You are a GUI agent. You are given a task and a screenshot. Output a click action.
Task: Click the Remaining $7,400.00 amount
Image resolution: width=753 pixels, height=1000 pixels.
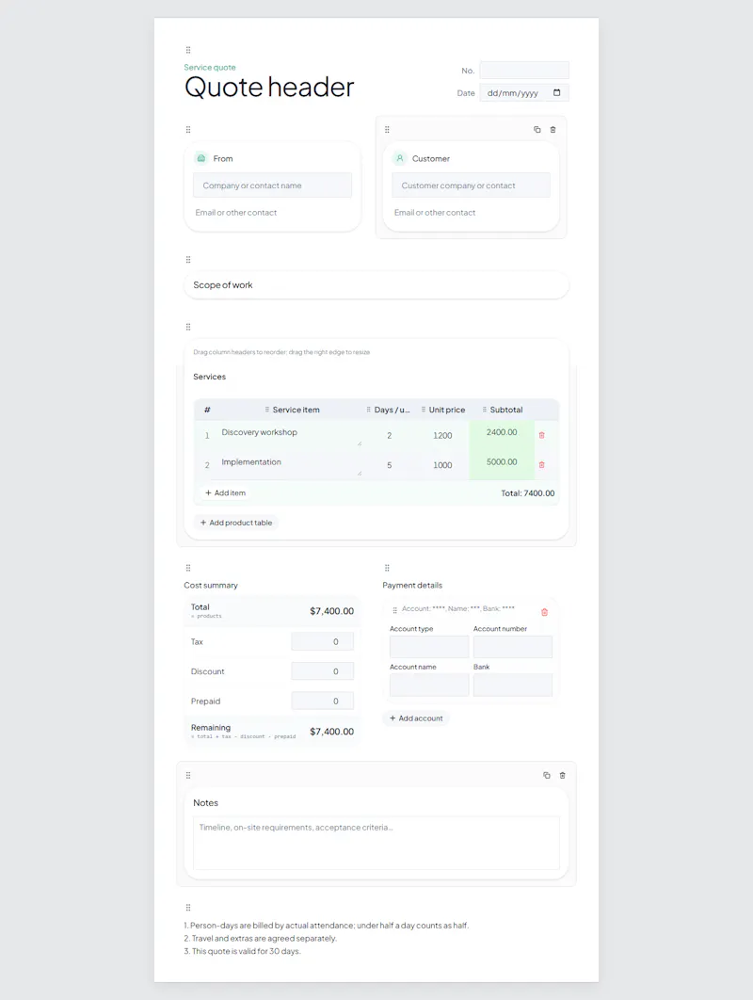click(331, 732)
